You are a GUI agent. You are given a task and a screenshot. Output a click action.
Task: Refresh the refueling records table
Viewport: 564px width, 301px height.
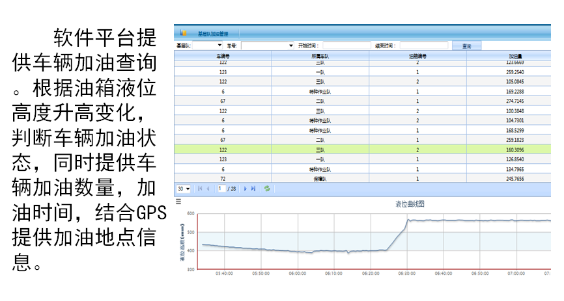266,189
